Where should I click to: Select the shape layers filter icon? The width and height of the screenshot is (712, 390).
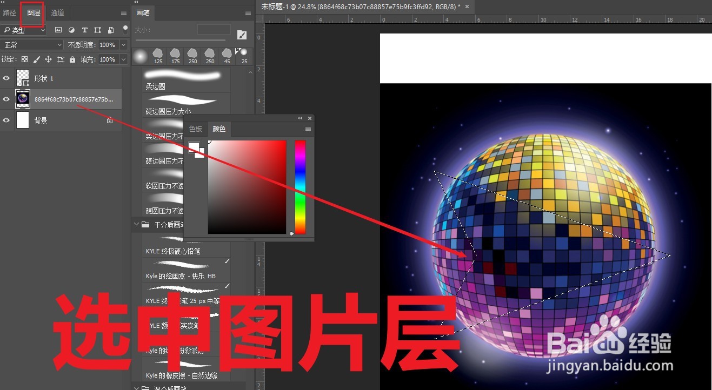[97, 30]
